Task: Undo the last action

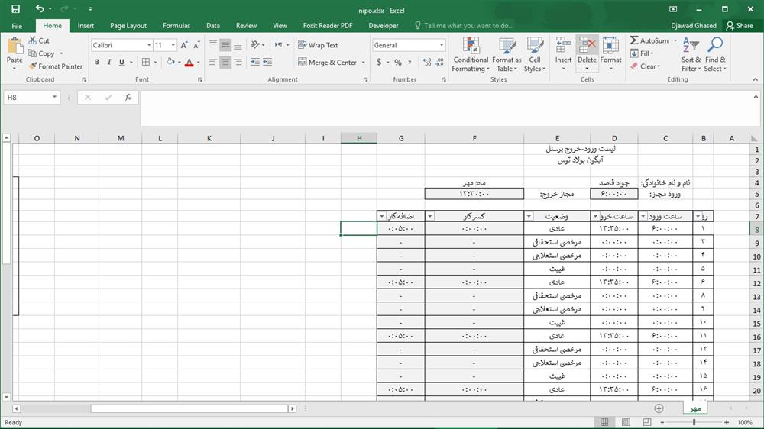Action: 40,8
